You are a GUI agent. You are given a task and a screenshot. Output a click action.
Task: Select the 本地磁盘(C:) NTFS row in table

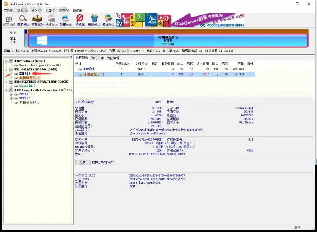pos(164,75)
